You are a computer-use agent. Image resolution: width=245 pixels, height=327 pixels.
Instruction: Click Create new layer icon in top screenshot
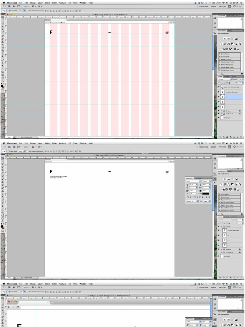pos(237,137)
